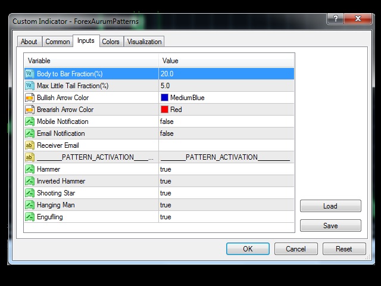Open the Visualization tab
The width and height of the screenshot is (381, 286).
(x=144, y=42)
